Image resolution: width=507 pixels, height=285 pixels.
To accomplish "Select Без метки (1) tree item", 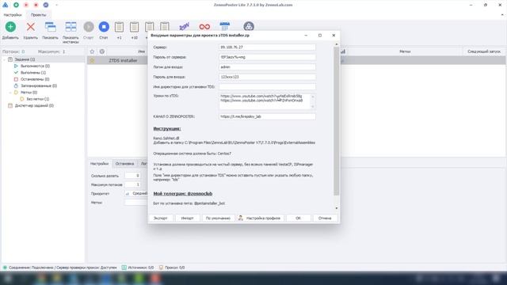I will [37, 99].
